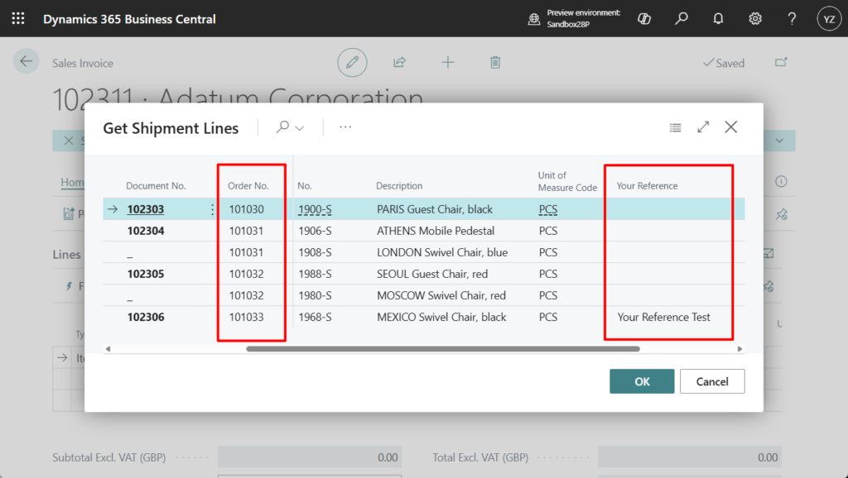This screenshot has height=478, width=848.
Task: Click the top bar search magnifier
Action: (x=682, y=18)
